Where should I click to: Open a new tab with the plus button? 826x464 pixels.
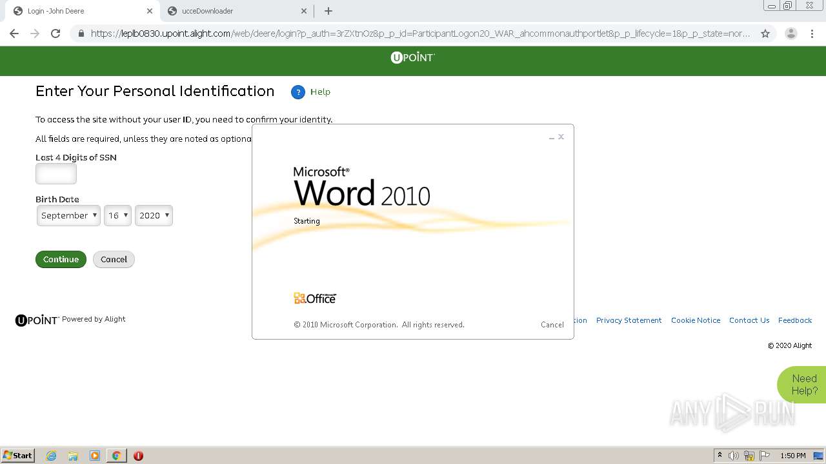[x=328, y=11]
